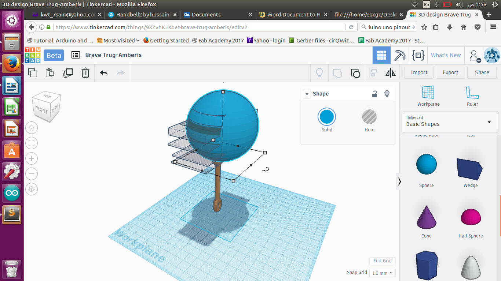The image size is (501, 281).
Task: Open LibreOffice Writer from the dock
Action: click(x=12, y=86)
